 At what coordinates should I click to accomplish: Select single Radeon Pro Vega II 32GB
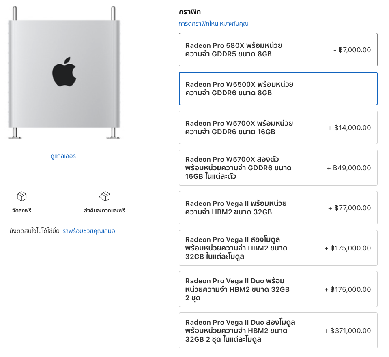click(x=278, y=208)
